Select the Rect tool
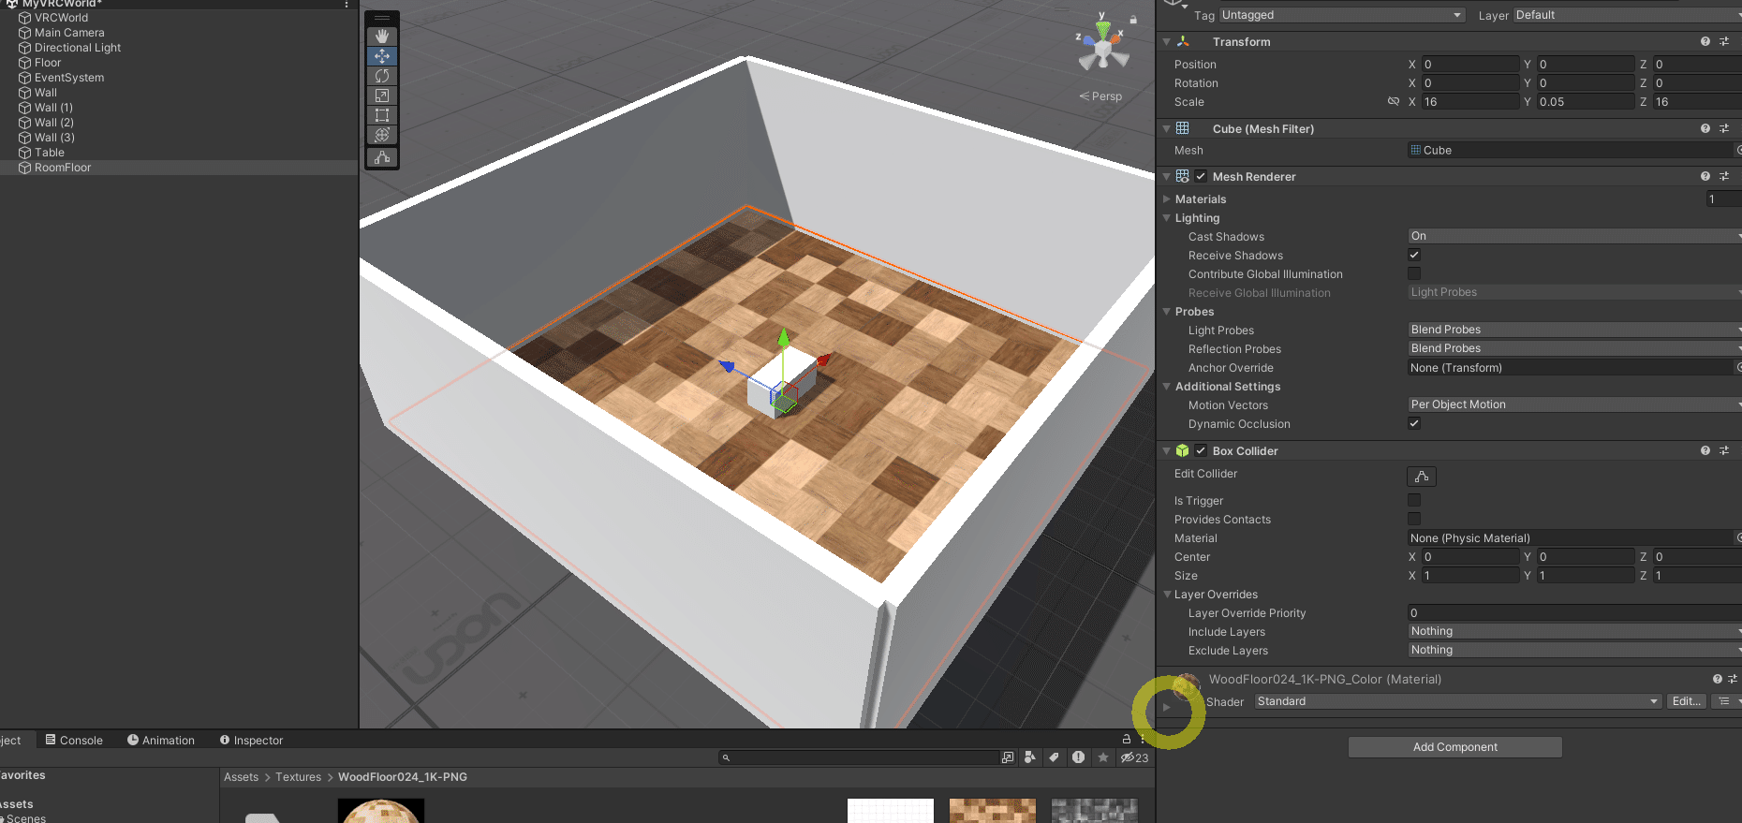 click(x=382, y=115)
